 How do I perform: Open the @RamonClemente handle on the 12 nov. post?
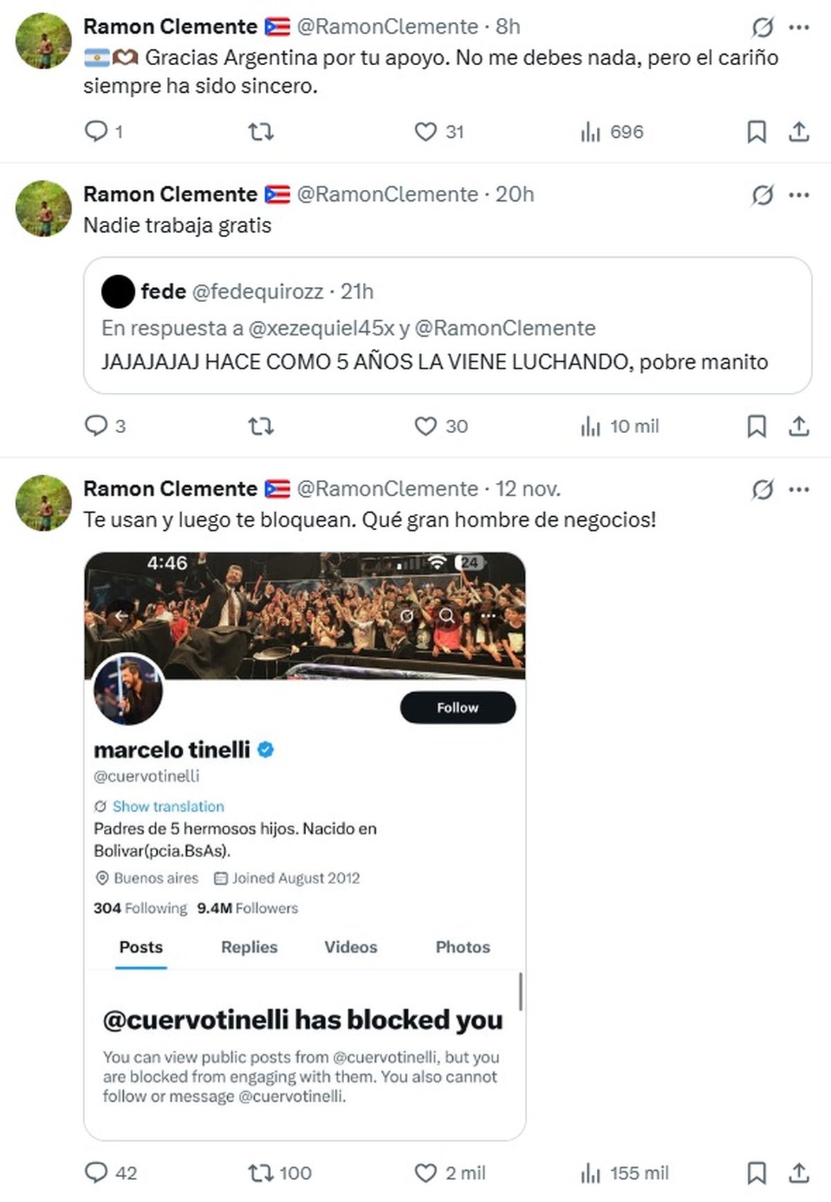387,489
